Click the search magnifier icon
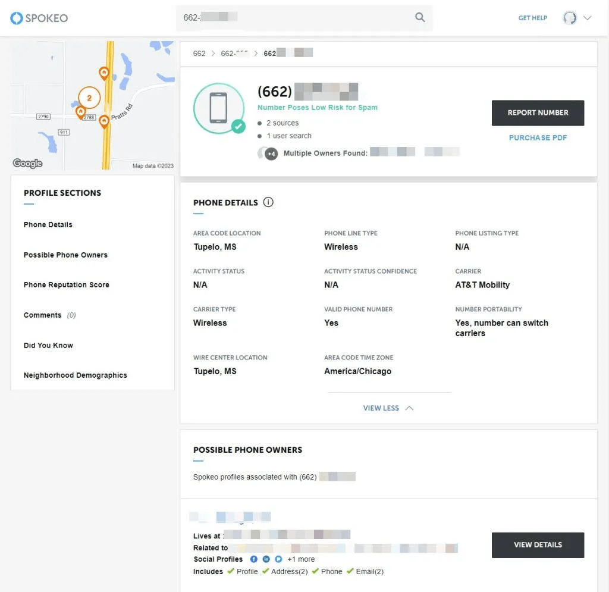 coord(420,17)
